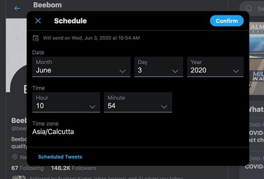Expand the Day dropdown showing 3
264x179 pixels.
click(x=159, y=67)
